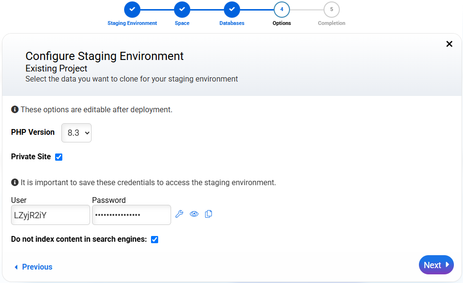The height and width of the screenshot is (283, 463).
Task: Click the Databases step checkmark circle
Action: (232, 10)
